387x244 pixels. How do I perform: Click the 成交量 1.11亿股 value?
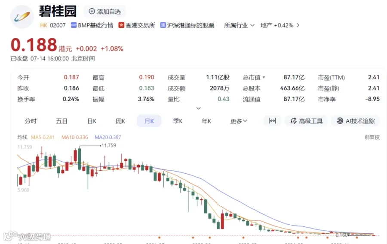click(218, 77)
